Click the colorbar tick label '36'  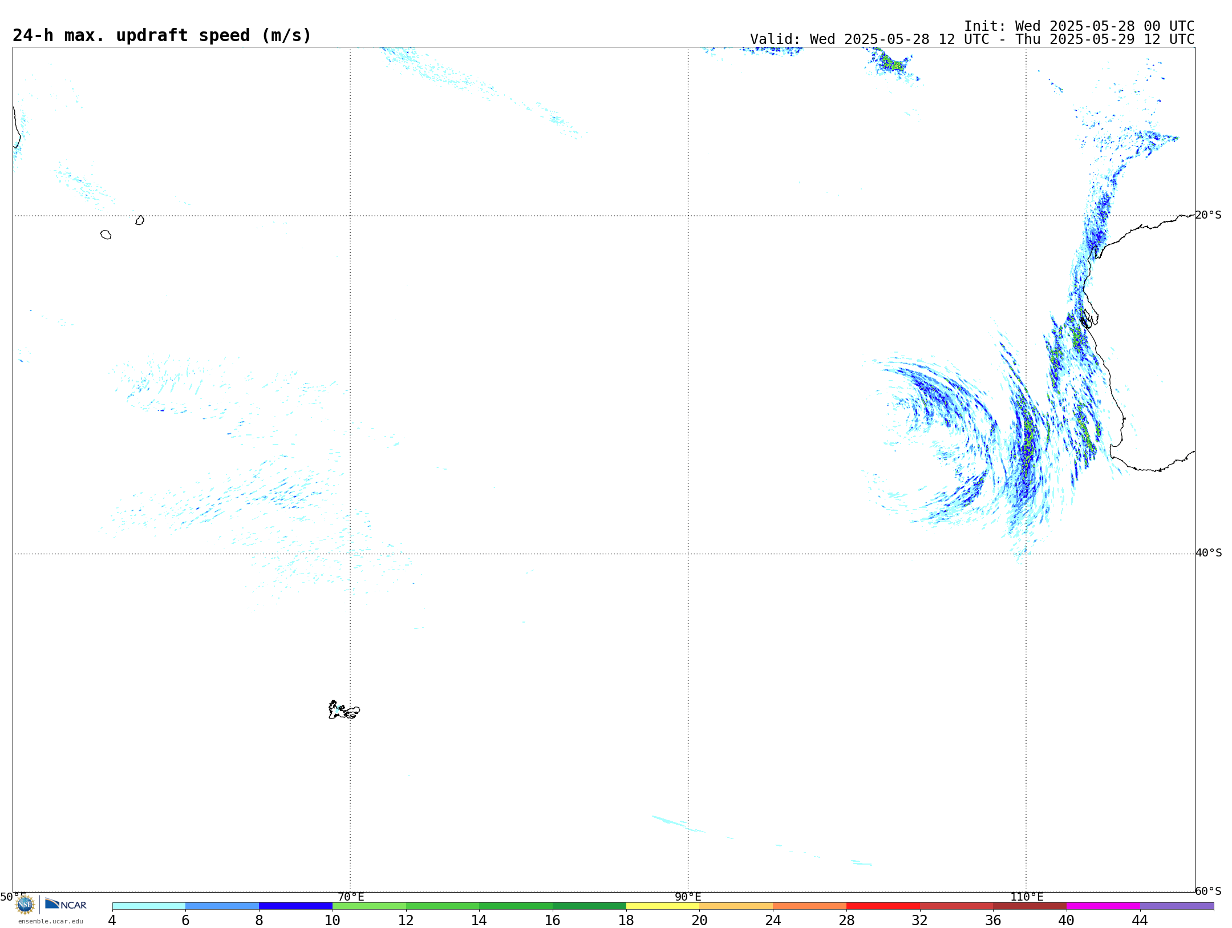[x=993, y=921]
